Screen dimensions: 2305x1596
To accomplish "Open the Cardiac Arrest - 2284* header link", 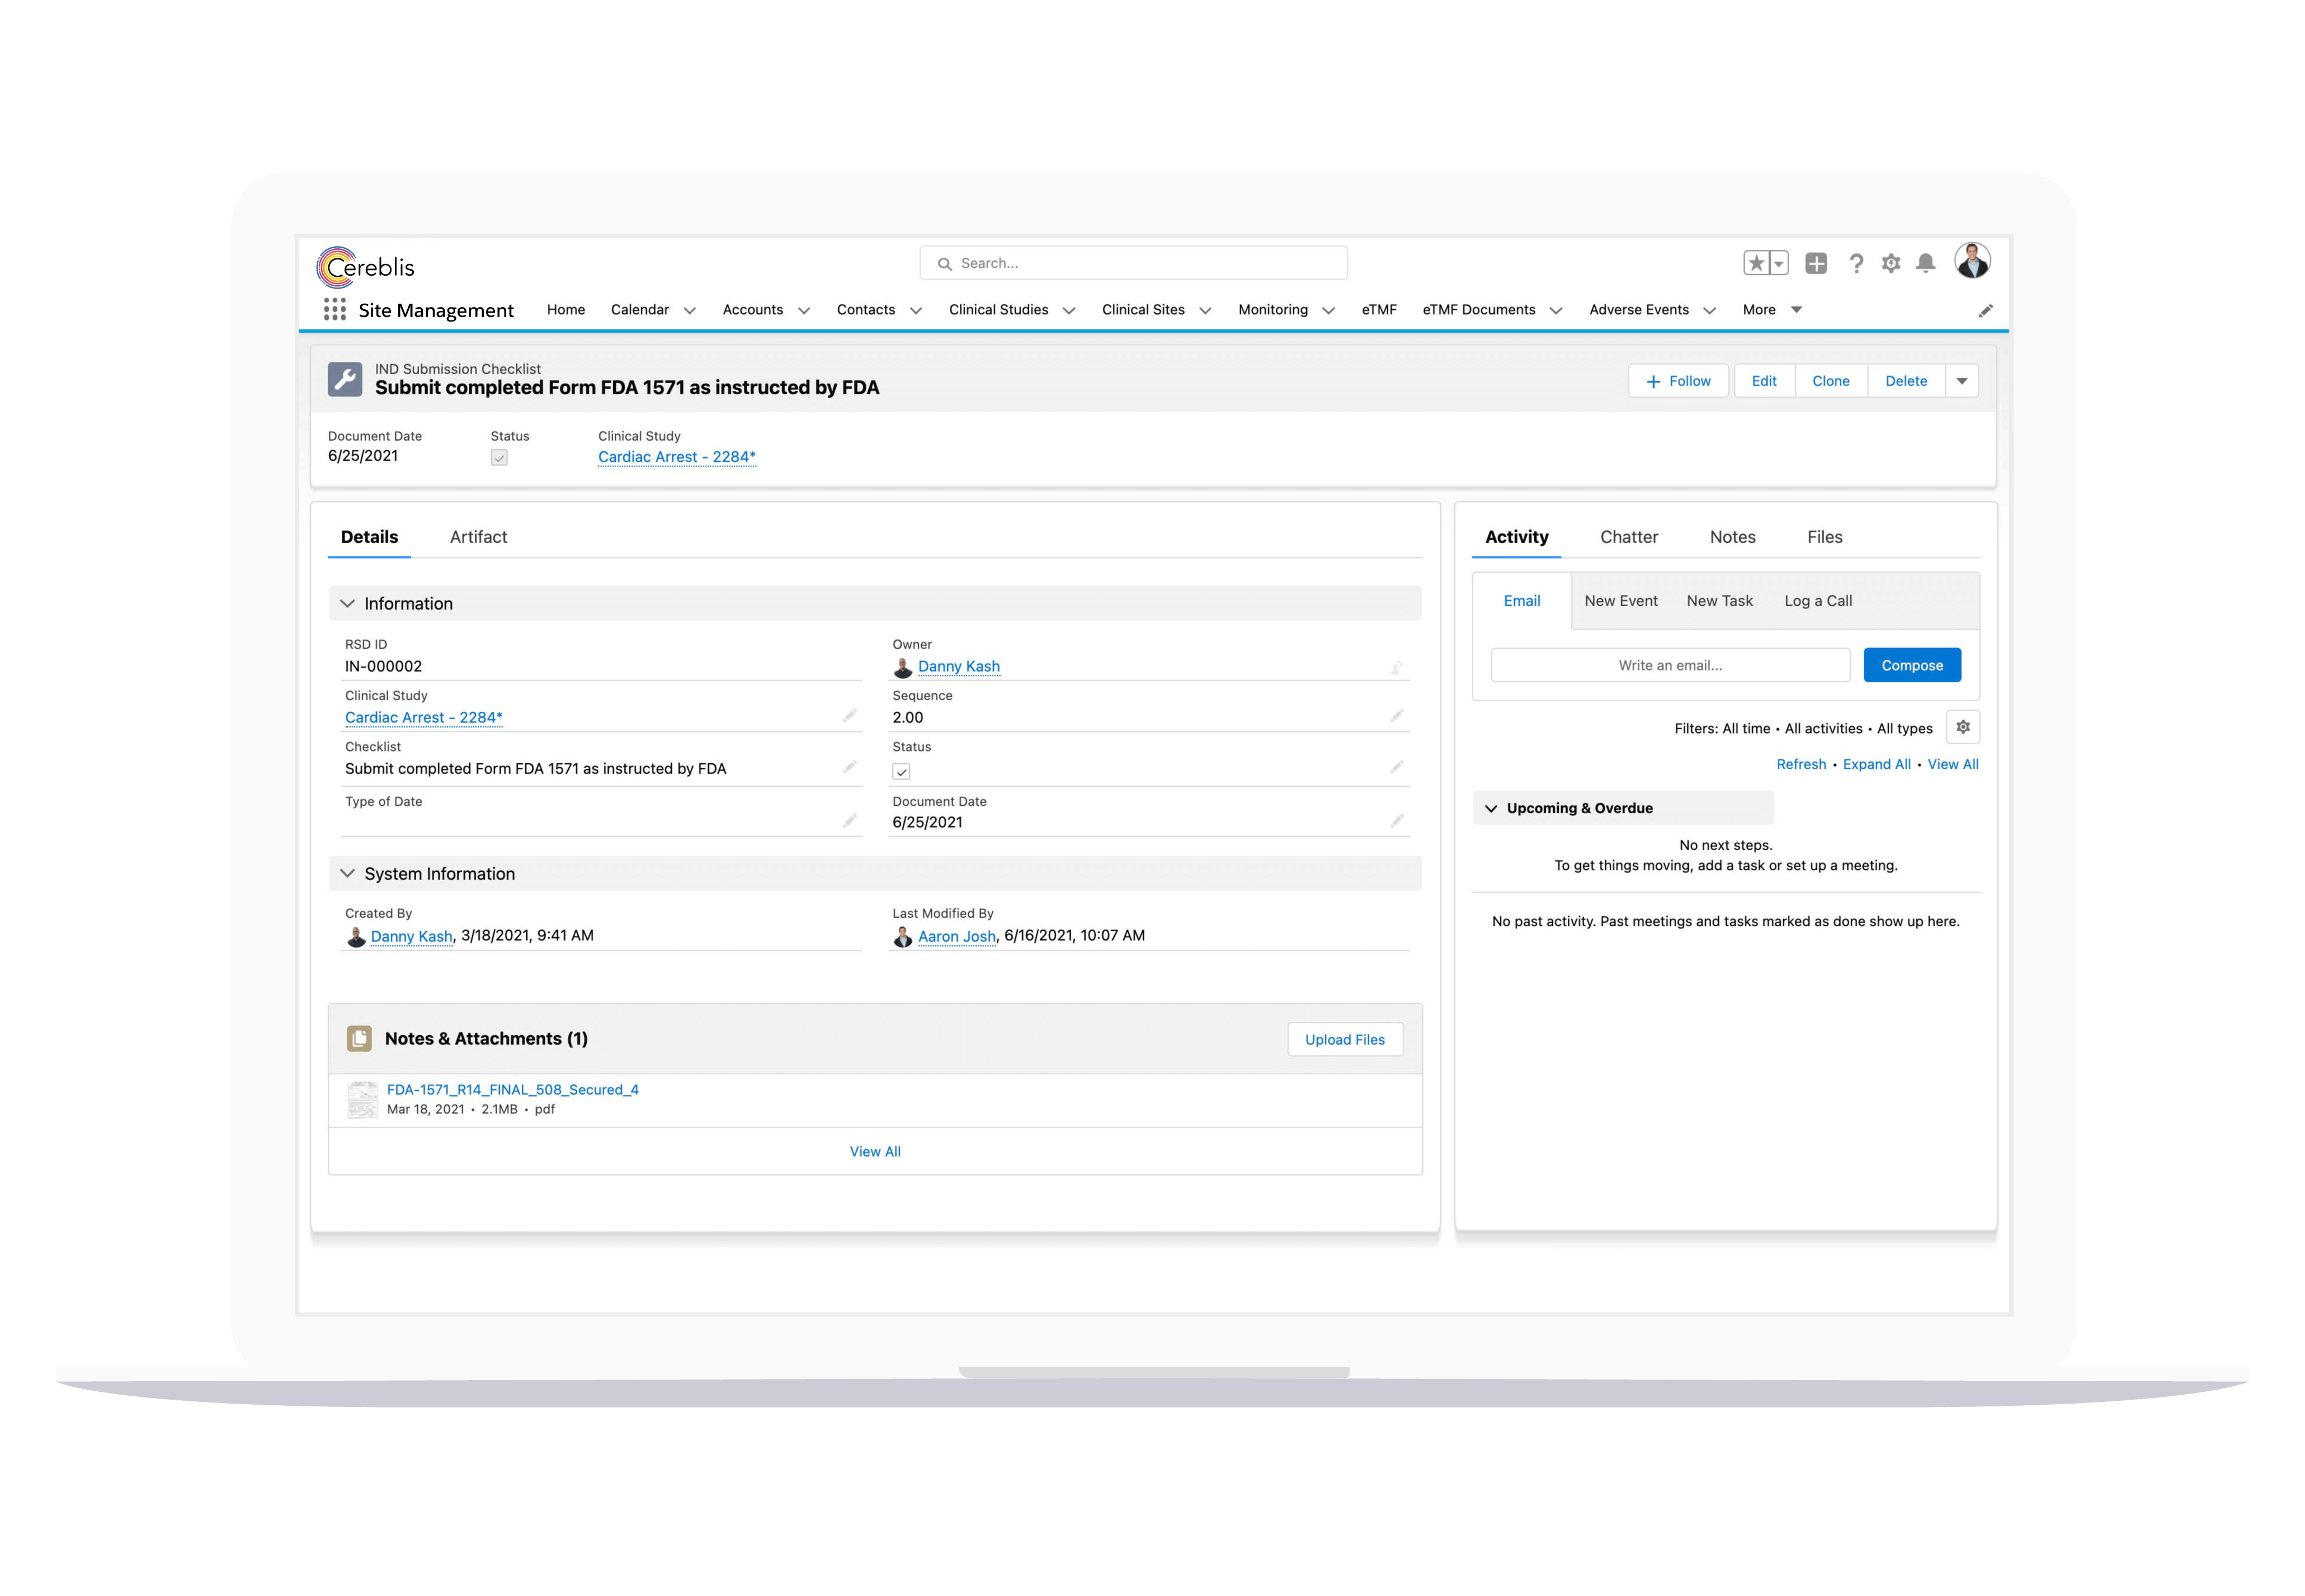I will [x=677, y=457].
